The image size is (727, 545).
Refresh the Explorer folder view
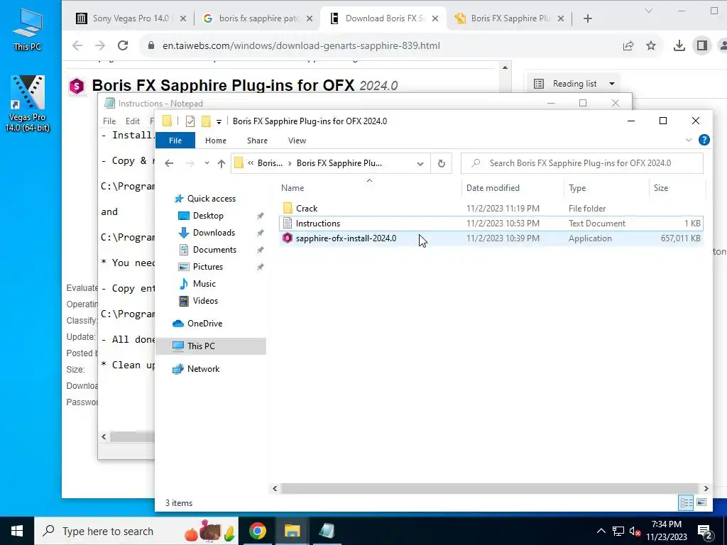pyautogui.click(x=442, y=163)
